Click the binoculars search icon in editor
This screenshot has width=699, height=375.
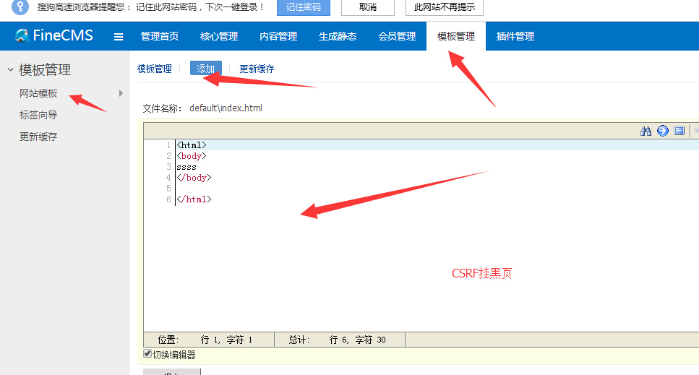click(646, 131)
